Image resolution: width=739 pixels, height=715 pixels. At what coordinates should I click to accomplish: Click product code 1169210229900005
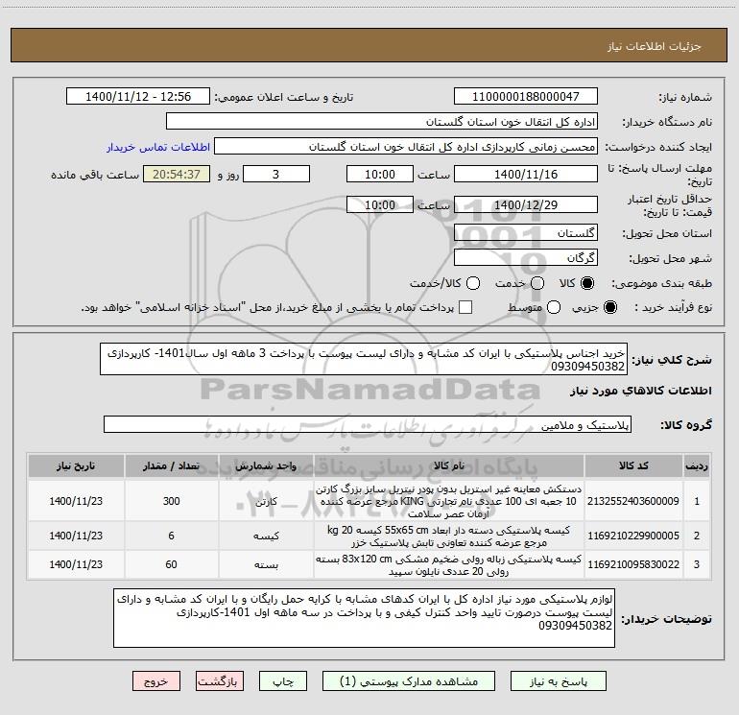click(x=633, y=536)
